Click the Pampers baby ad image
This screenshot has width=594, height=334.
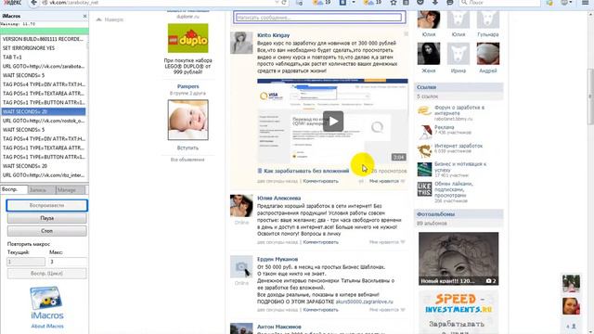(187, 120)
